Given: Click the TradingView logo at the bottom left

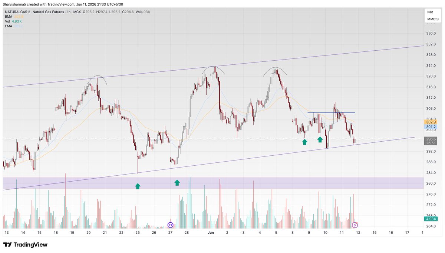Looking at the screenshot, I should [25, 244].
